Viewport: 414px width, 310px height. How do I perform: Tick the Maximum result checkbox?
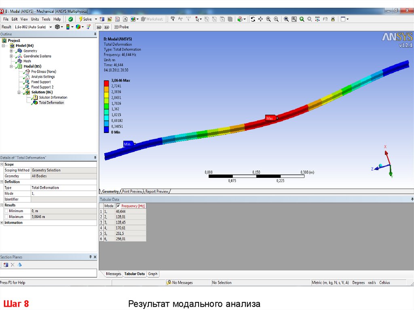pyautogui.click(x=6, y=217)
